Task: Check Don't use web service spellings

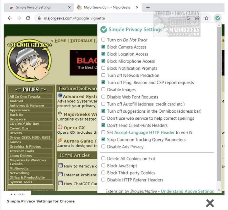Action: tap(103, 118)
